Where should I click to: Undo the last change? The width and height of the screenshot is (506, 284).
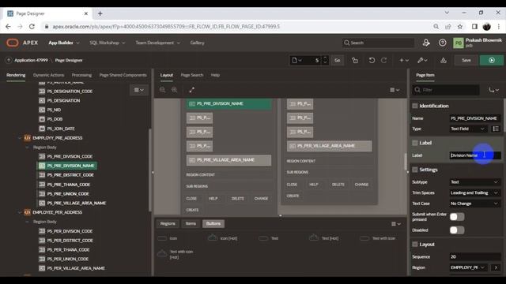[372, 60]
